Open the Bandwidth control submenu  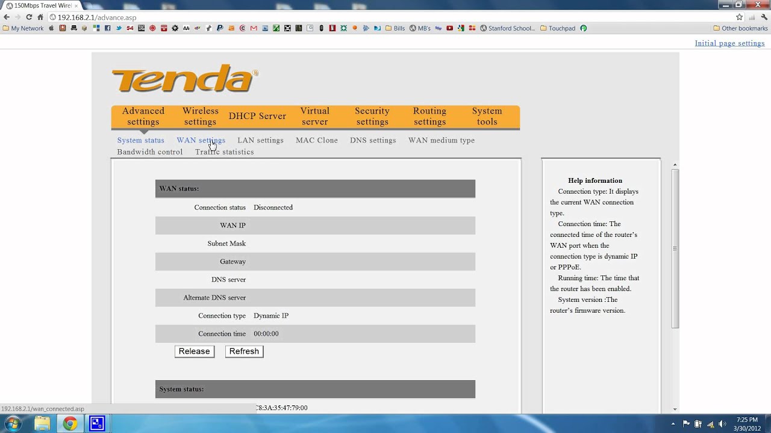coord(149,152)
